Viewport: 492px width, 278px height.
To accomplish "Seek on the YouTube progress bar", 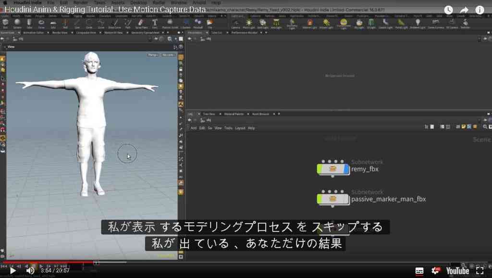I will (x=246, y=262).
